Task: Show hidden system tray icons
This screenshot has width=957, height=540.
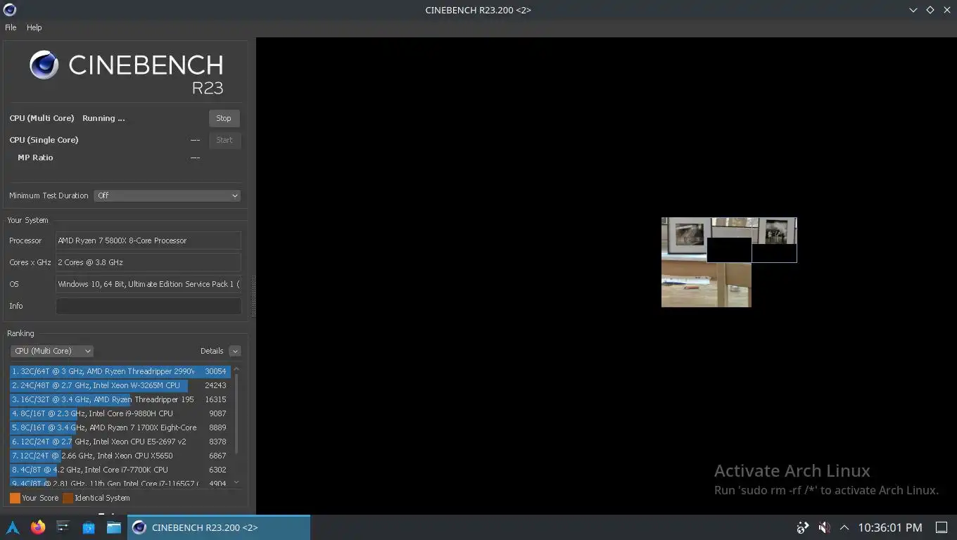Action: tap(844, 527)
